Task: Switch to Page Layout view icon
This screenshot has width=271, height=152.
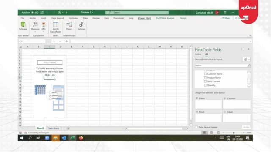Action: pos(211,133)
